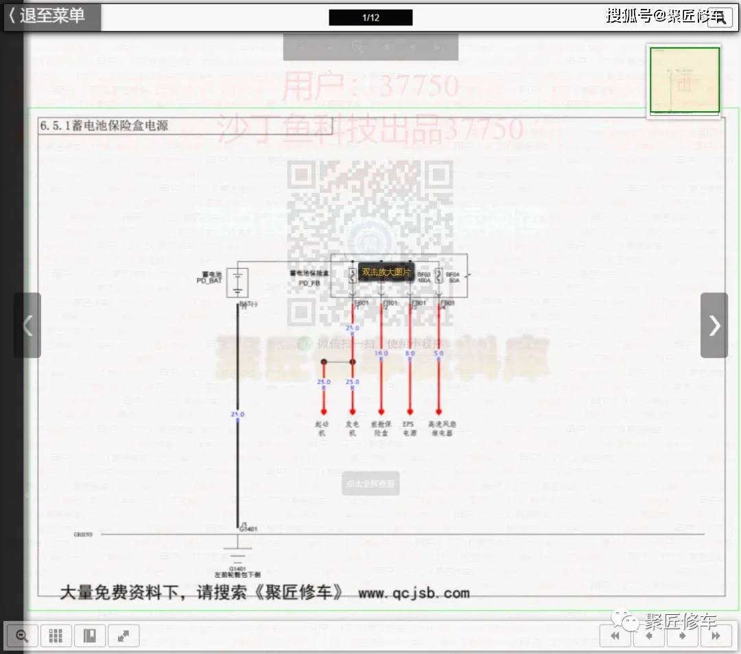Open the bookmarks panel icon
Viewport: 741px width, 654px height.
click(x=90, y=635)
